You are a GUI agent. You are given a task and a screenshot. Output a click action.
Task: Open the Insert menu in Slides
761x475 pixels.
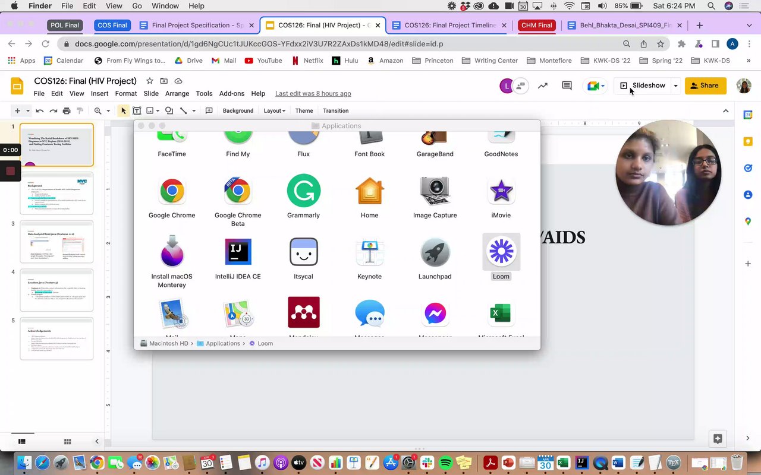(99, 93)
